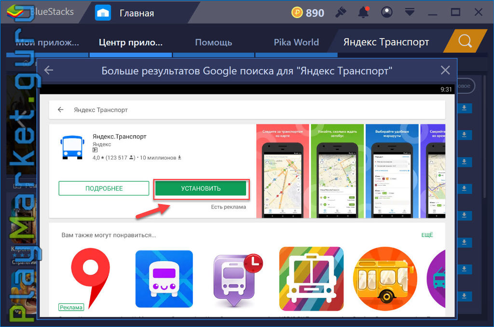Image resolution: width=494 pixels, height=327 pixels.
Task: Click the Вам также могут понравиться heading
Action: 109,235
